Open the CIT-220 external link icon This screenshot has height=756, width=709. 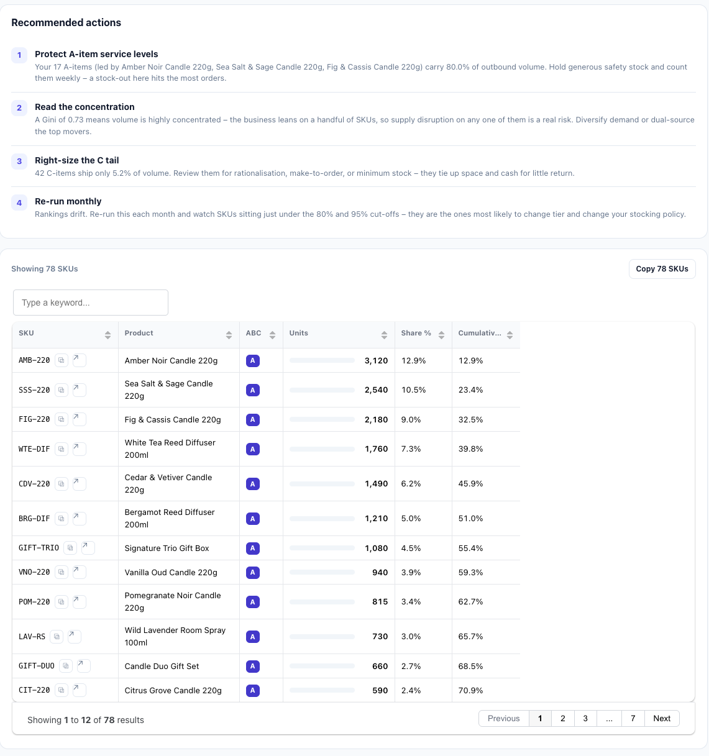pos(80,690)
